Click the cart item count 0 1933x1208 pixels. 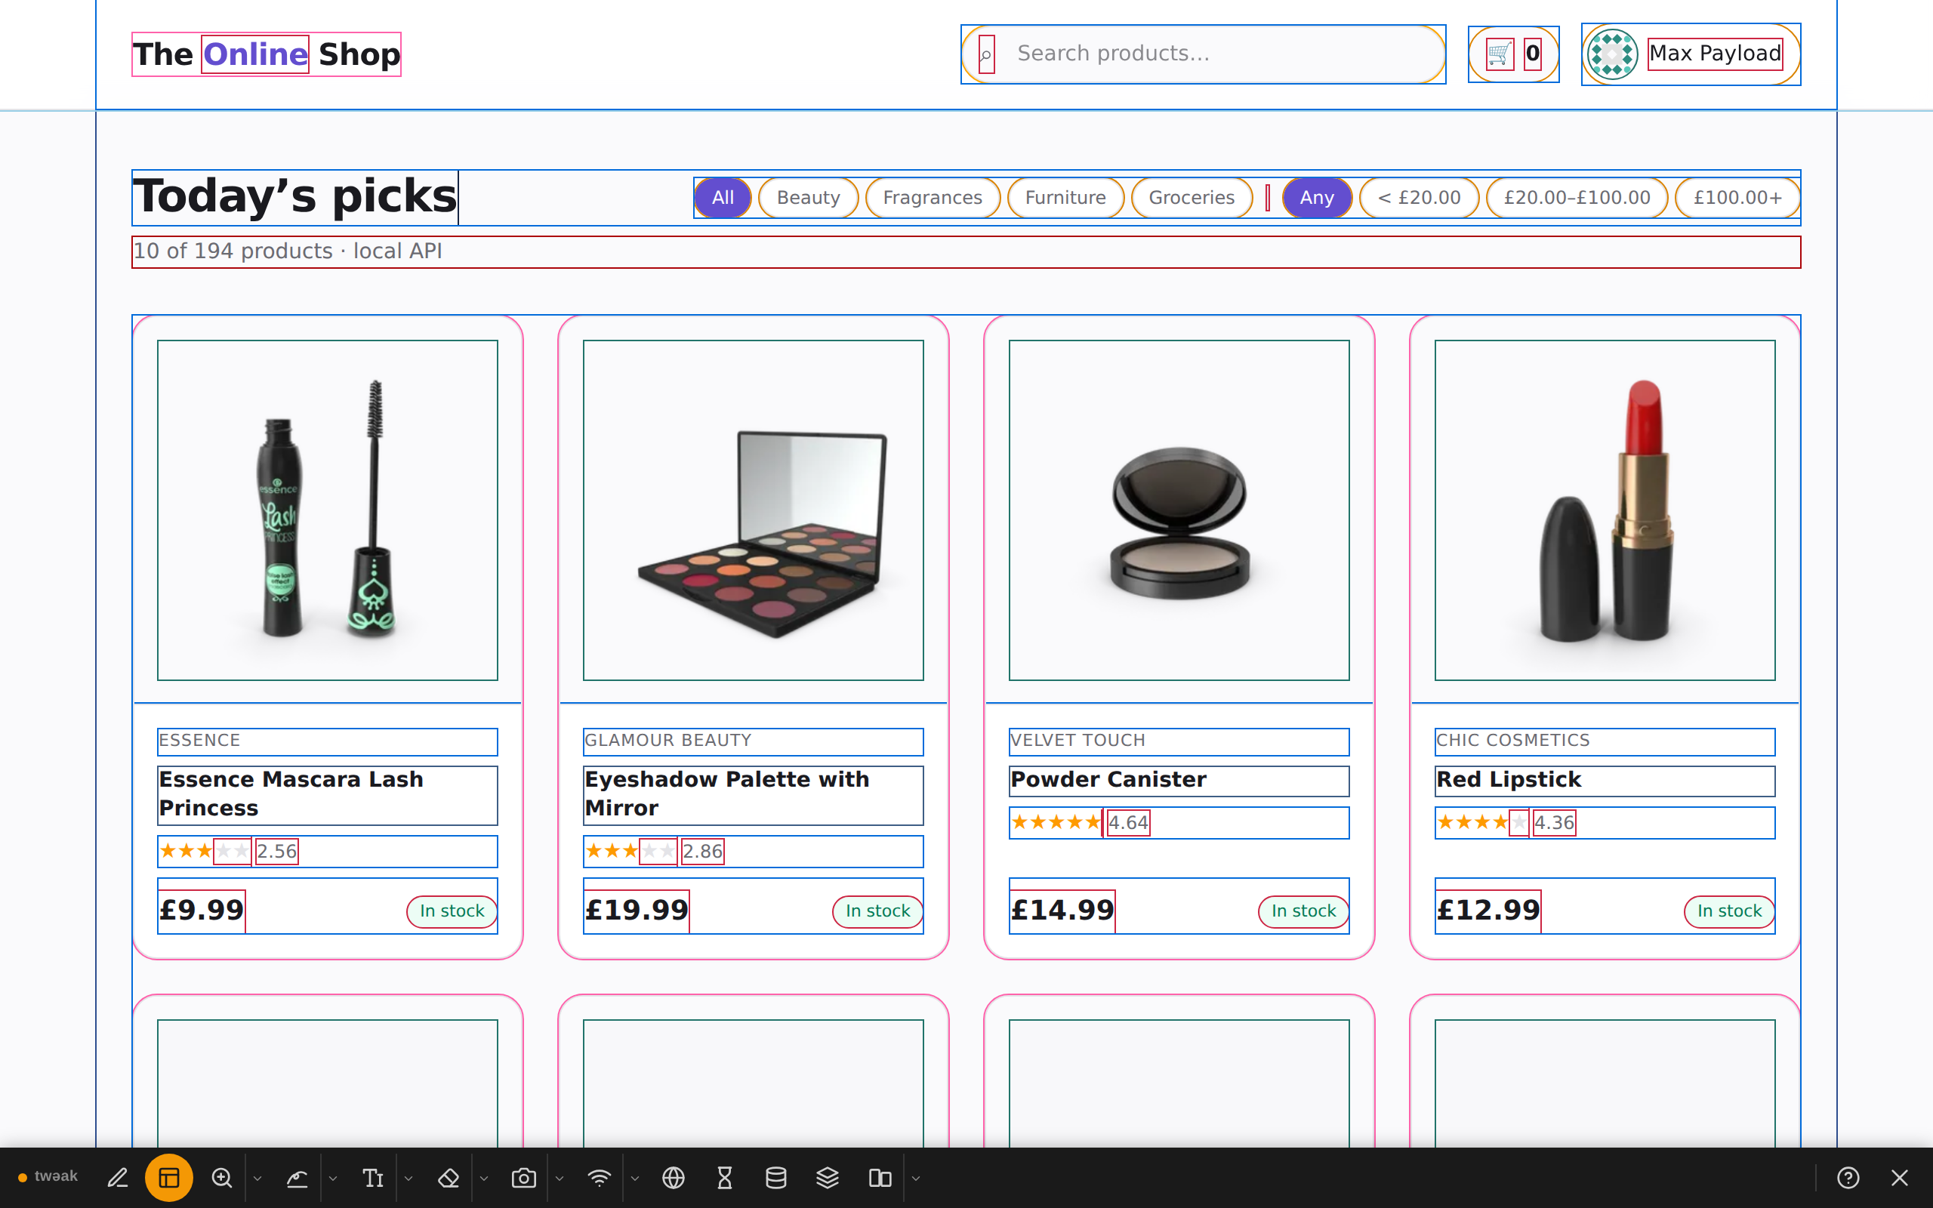(1532, 54)
